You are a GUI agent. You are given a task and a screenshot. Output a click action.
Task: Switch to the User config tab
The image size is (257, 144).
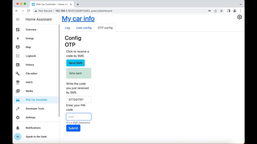(84, 28)
